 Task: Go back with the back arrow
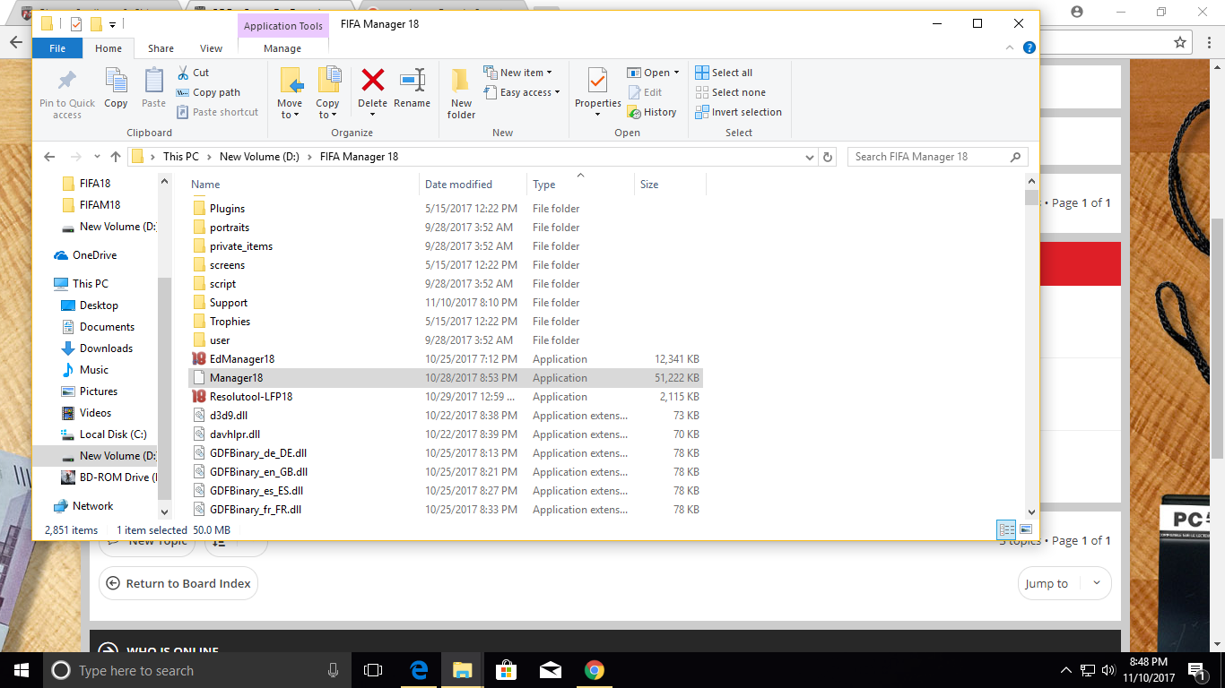point(49,157)
